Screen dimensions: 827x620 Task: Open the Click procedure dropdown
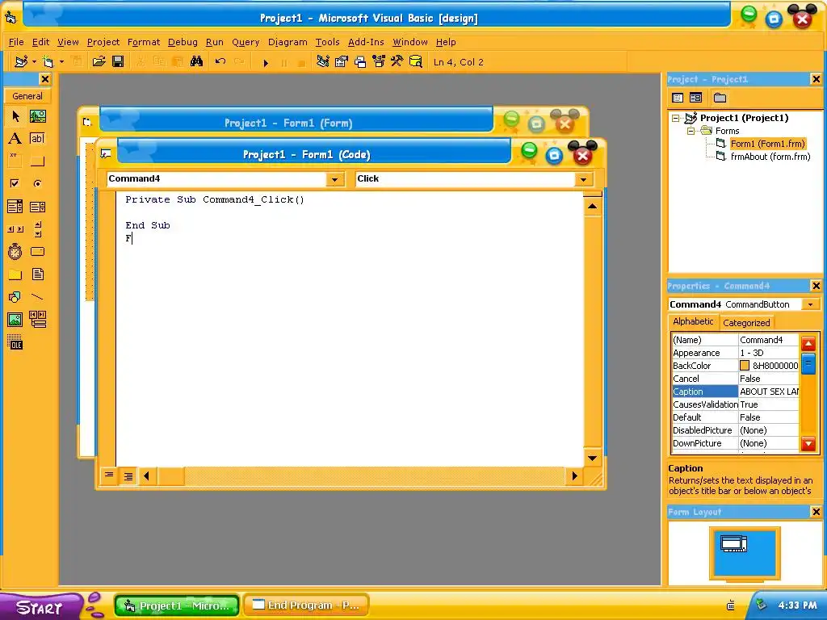pyautogui.click(x=583, y=179)
